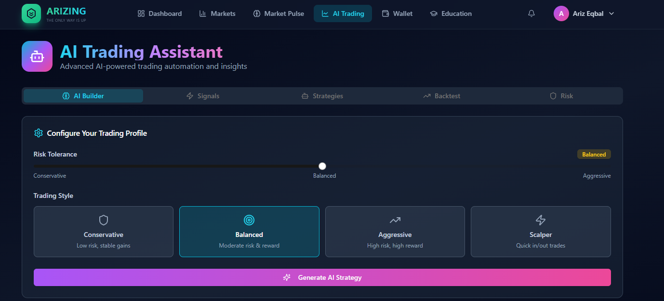Image resolution: width=664 pixels, height=301 pixels.
Task: Select the Conservative trading style card
Action: coord(104,232)
